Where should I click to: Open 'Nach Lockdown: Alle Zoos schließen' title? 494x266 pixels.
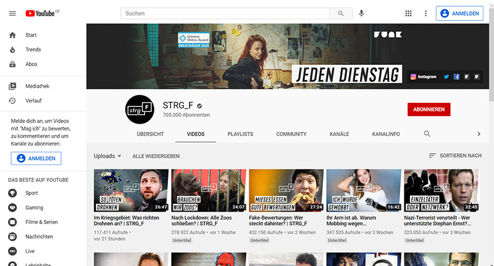201,221
